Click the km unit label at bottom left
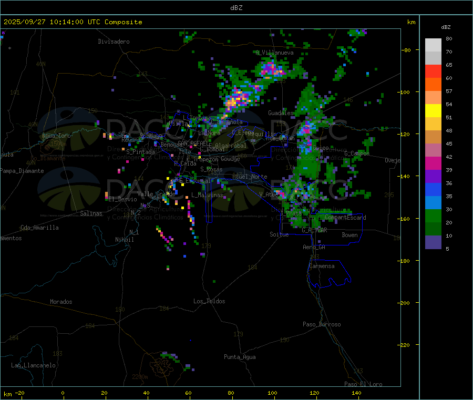 pos(7,394)
